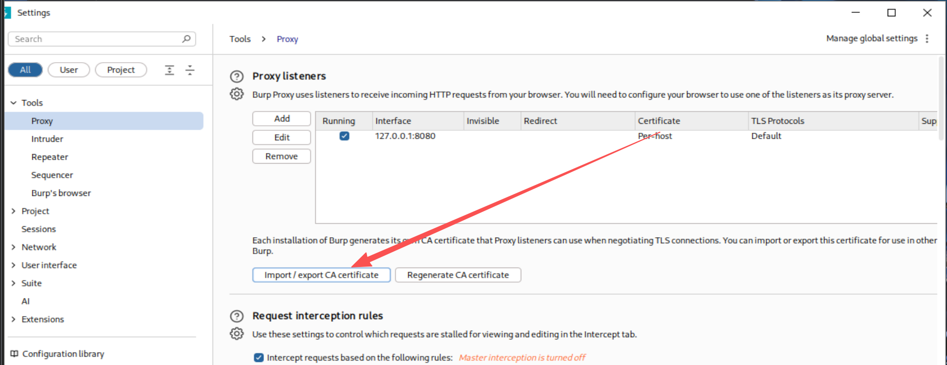Open Sequencer settings

[52, 175]
